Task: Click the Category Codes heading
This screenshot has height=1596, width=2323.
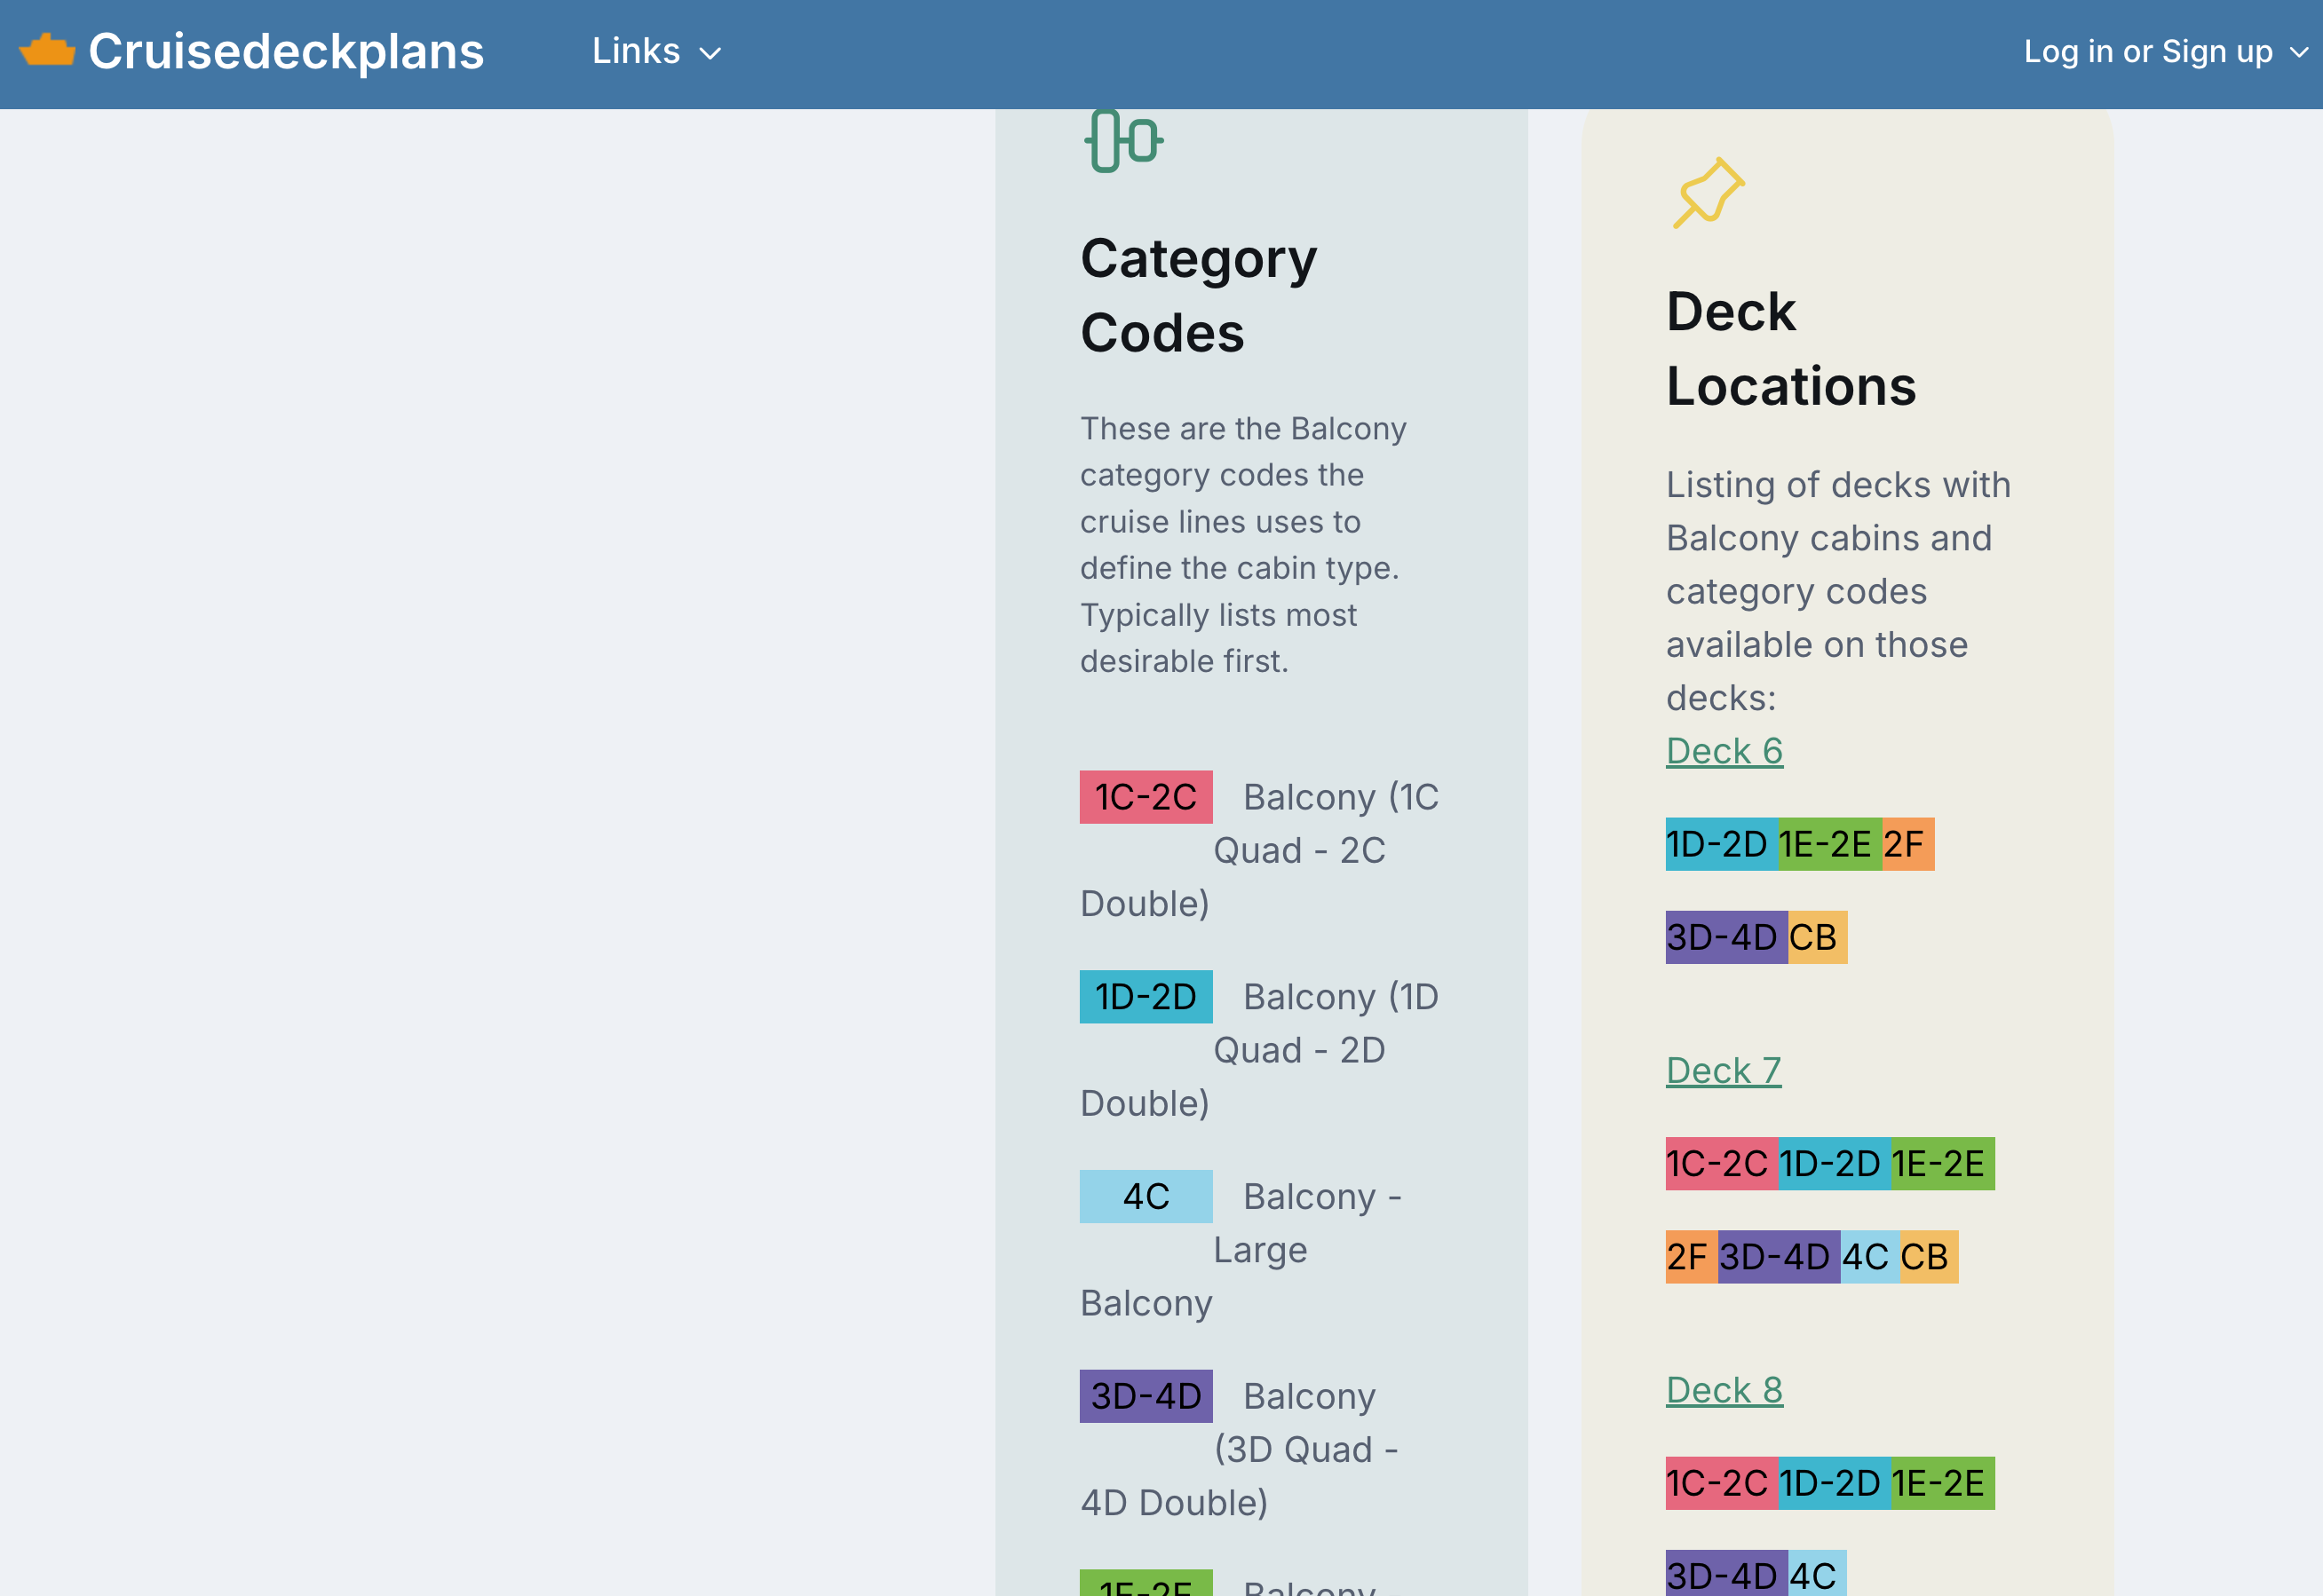Action: [1198, 295]
